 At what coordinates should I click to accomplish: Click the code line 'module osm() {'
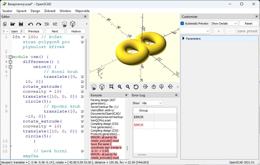pos(30,57)
